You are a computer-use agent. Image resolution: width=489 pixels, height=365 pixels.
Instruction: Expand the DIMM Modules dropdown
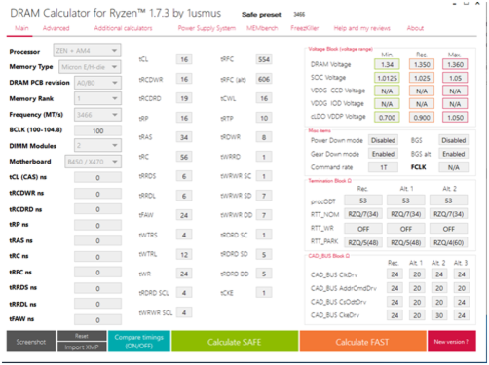tap(97, 145)
